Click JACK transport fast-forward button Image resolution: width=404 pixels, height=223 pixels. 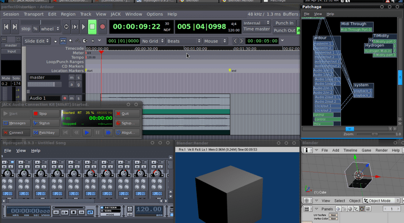[x=108, y=133]
